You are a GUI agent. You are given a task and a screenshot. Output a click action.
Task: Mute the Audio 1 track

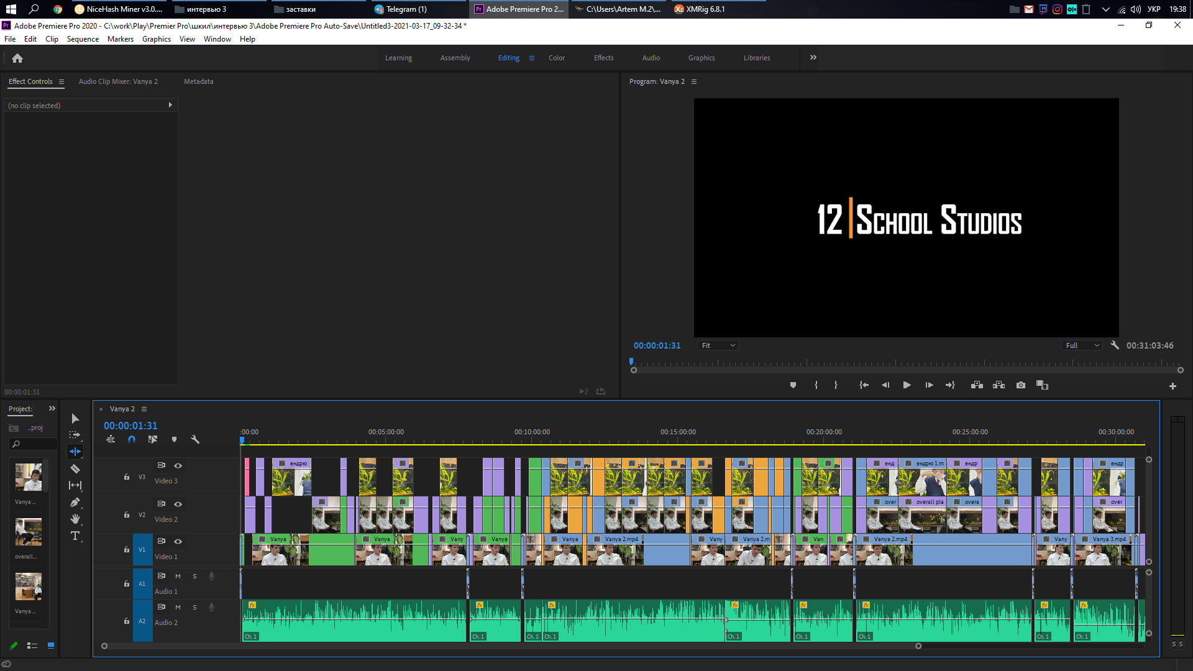point(178,576)
